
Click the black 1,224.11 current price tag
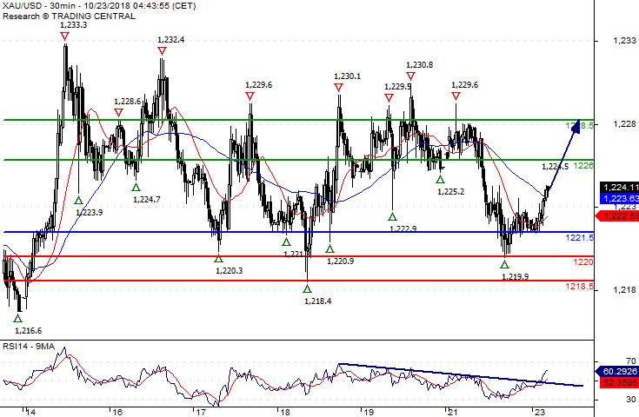pos(619,188)
